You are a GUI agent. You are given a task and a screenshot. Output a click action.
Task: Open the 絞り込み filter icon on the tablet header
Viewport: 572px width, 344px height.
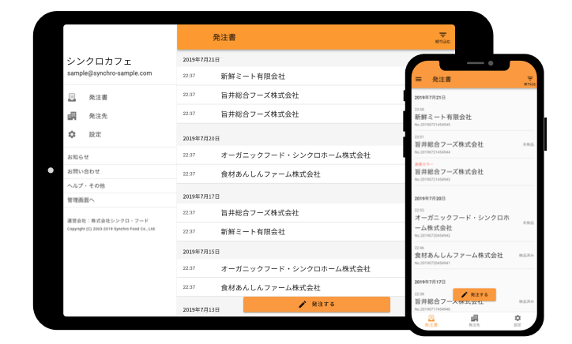(x=442, y=36)
